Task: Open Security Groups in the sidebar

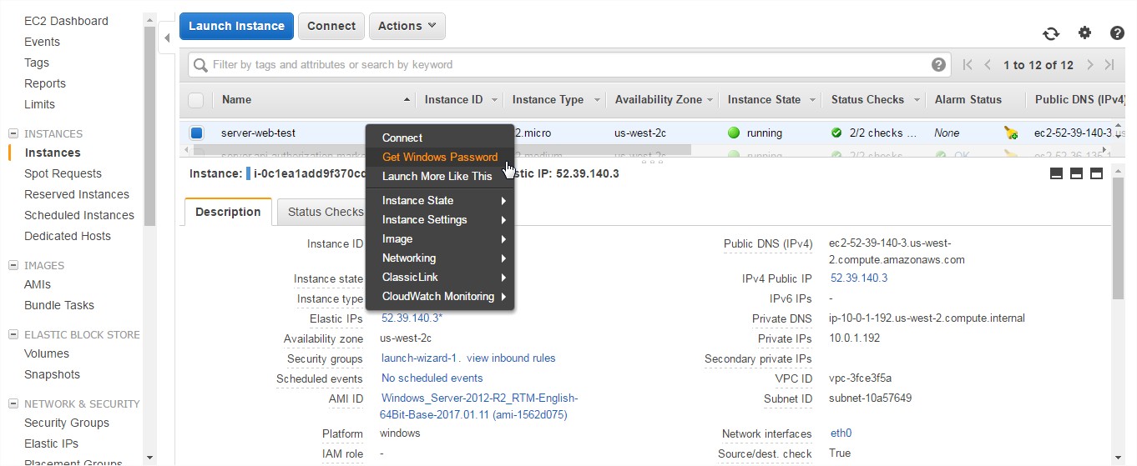Action: [67, 423]
